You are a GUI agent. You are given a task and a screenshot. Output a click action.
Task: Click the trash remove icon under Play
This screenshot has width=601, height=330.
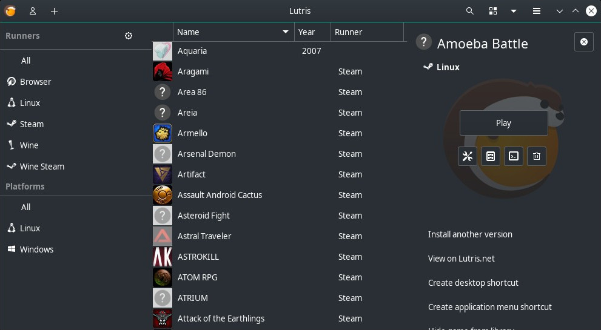coord(537,156)
